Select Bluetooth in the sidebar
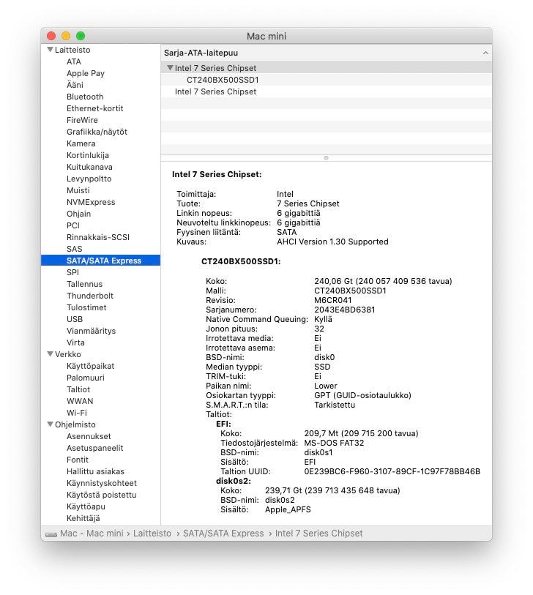This screenshot has width=533, height=595. [x=85, y=97]
